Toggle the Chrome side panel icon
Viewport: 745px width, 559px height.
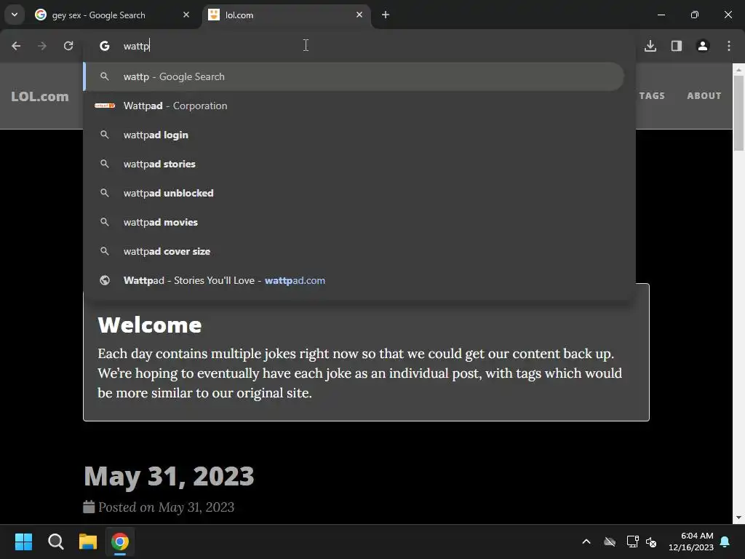[x=677, y=46]
